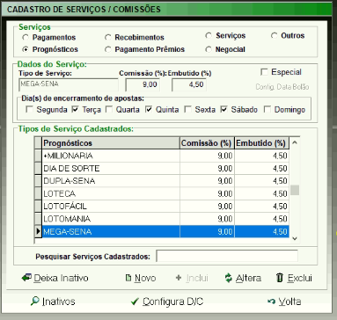Click the table scrollbar thumb
The height and width of the screenshot is (320, 337).
point(295,190)
